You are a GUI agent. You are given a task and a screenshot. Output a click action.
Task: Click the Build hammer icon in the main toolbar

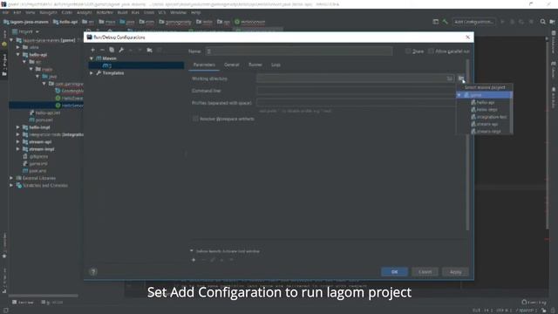(x=445, y=22)
